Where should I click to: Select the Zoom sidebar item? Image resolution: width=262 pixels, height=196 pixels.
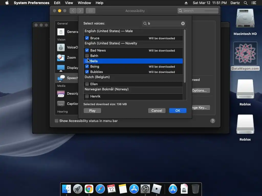[67, 57]
